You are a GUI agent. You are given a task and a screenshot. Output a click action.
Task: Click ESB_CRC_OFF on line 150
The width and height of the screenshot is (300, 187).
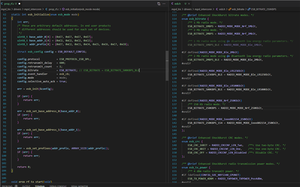click(196, 153)
